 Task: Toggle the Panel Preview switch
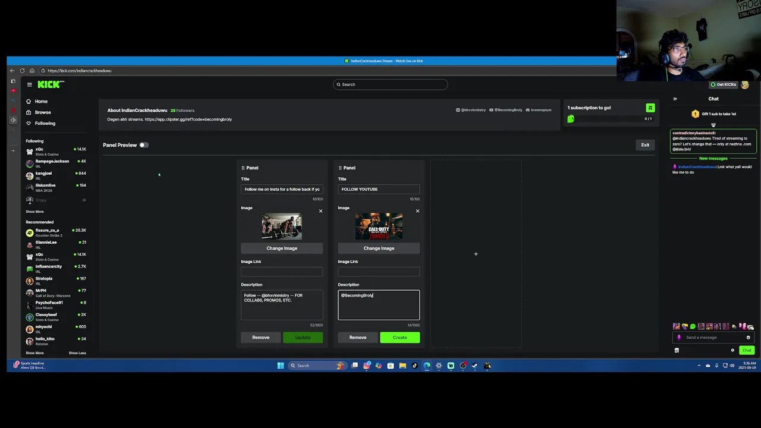pos(144,145)
